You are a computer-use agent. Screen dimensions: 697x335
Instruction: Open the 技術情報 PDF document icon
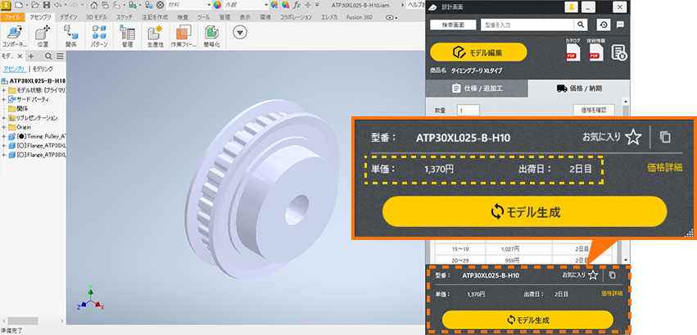tap(595, 53)
